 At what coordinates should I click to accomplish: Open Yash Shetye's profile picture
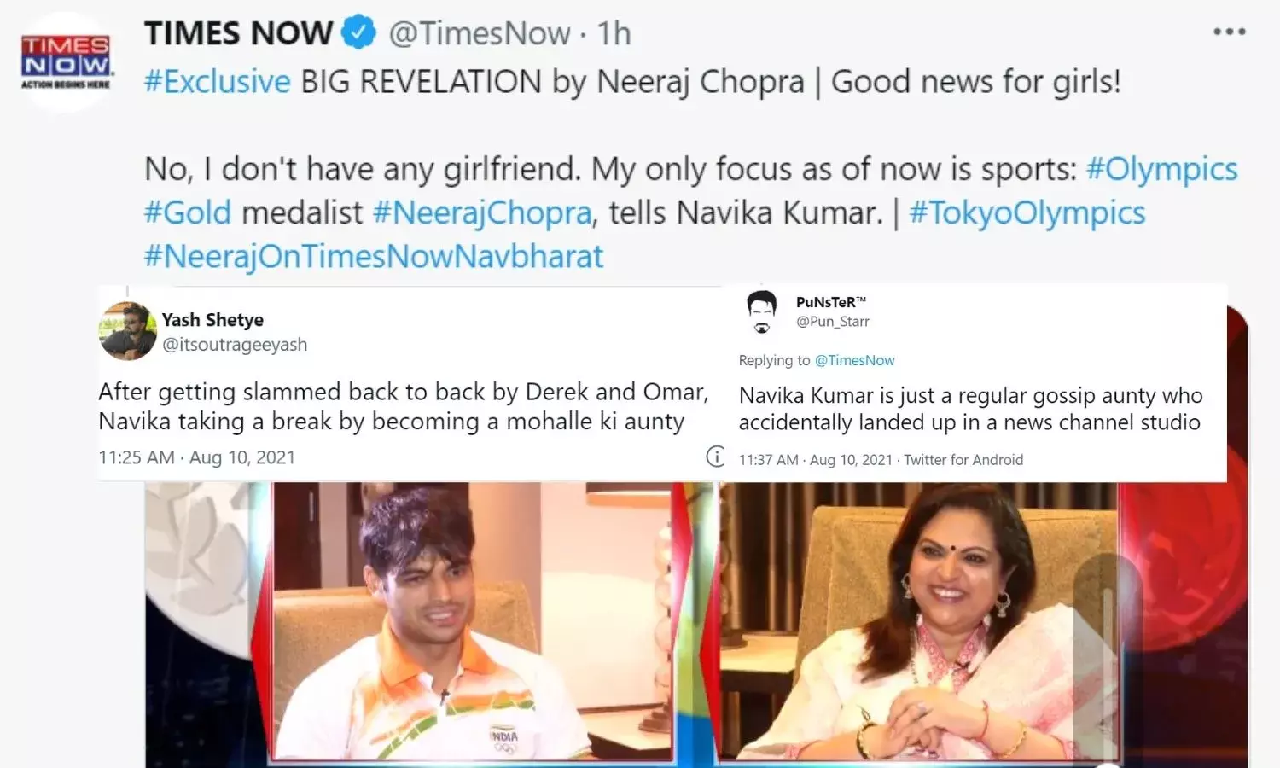coord(127,331)
